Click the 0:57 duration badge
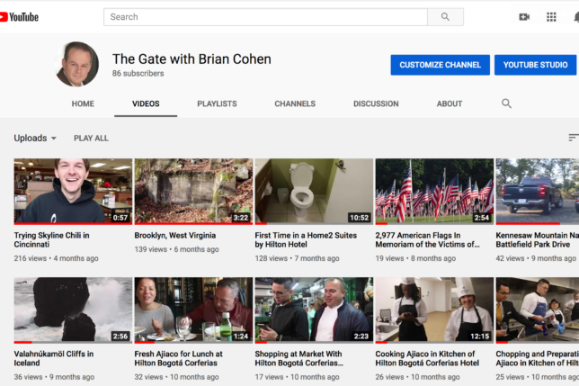The height and width of the screenshot is (386, 579). point(120,218)
